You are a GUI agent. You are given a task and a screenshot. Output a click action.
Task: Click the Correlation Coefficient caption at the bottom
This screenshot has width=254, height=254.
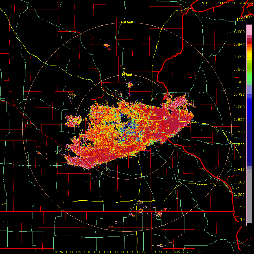click(128, 252)
